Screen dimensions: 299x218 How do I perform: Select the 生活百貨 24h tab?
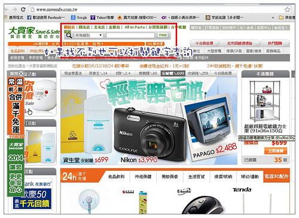pos(196,177)
